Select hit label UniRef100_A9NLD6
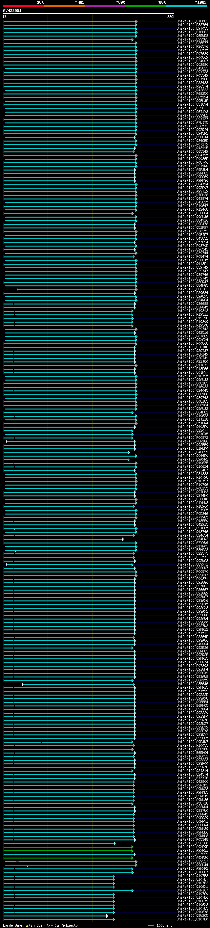 [x=192, y=832]
